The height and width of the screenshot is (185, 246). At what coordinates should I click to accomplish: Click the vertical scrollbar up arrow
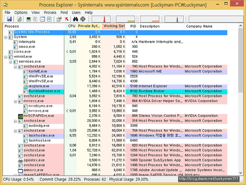tap(240, 26)
